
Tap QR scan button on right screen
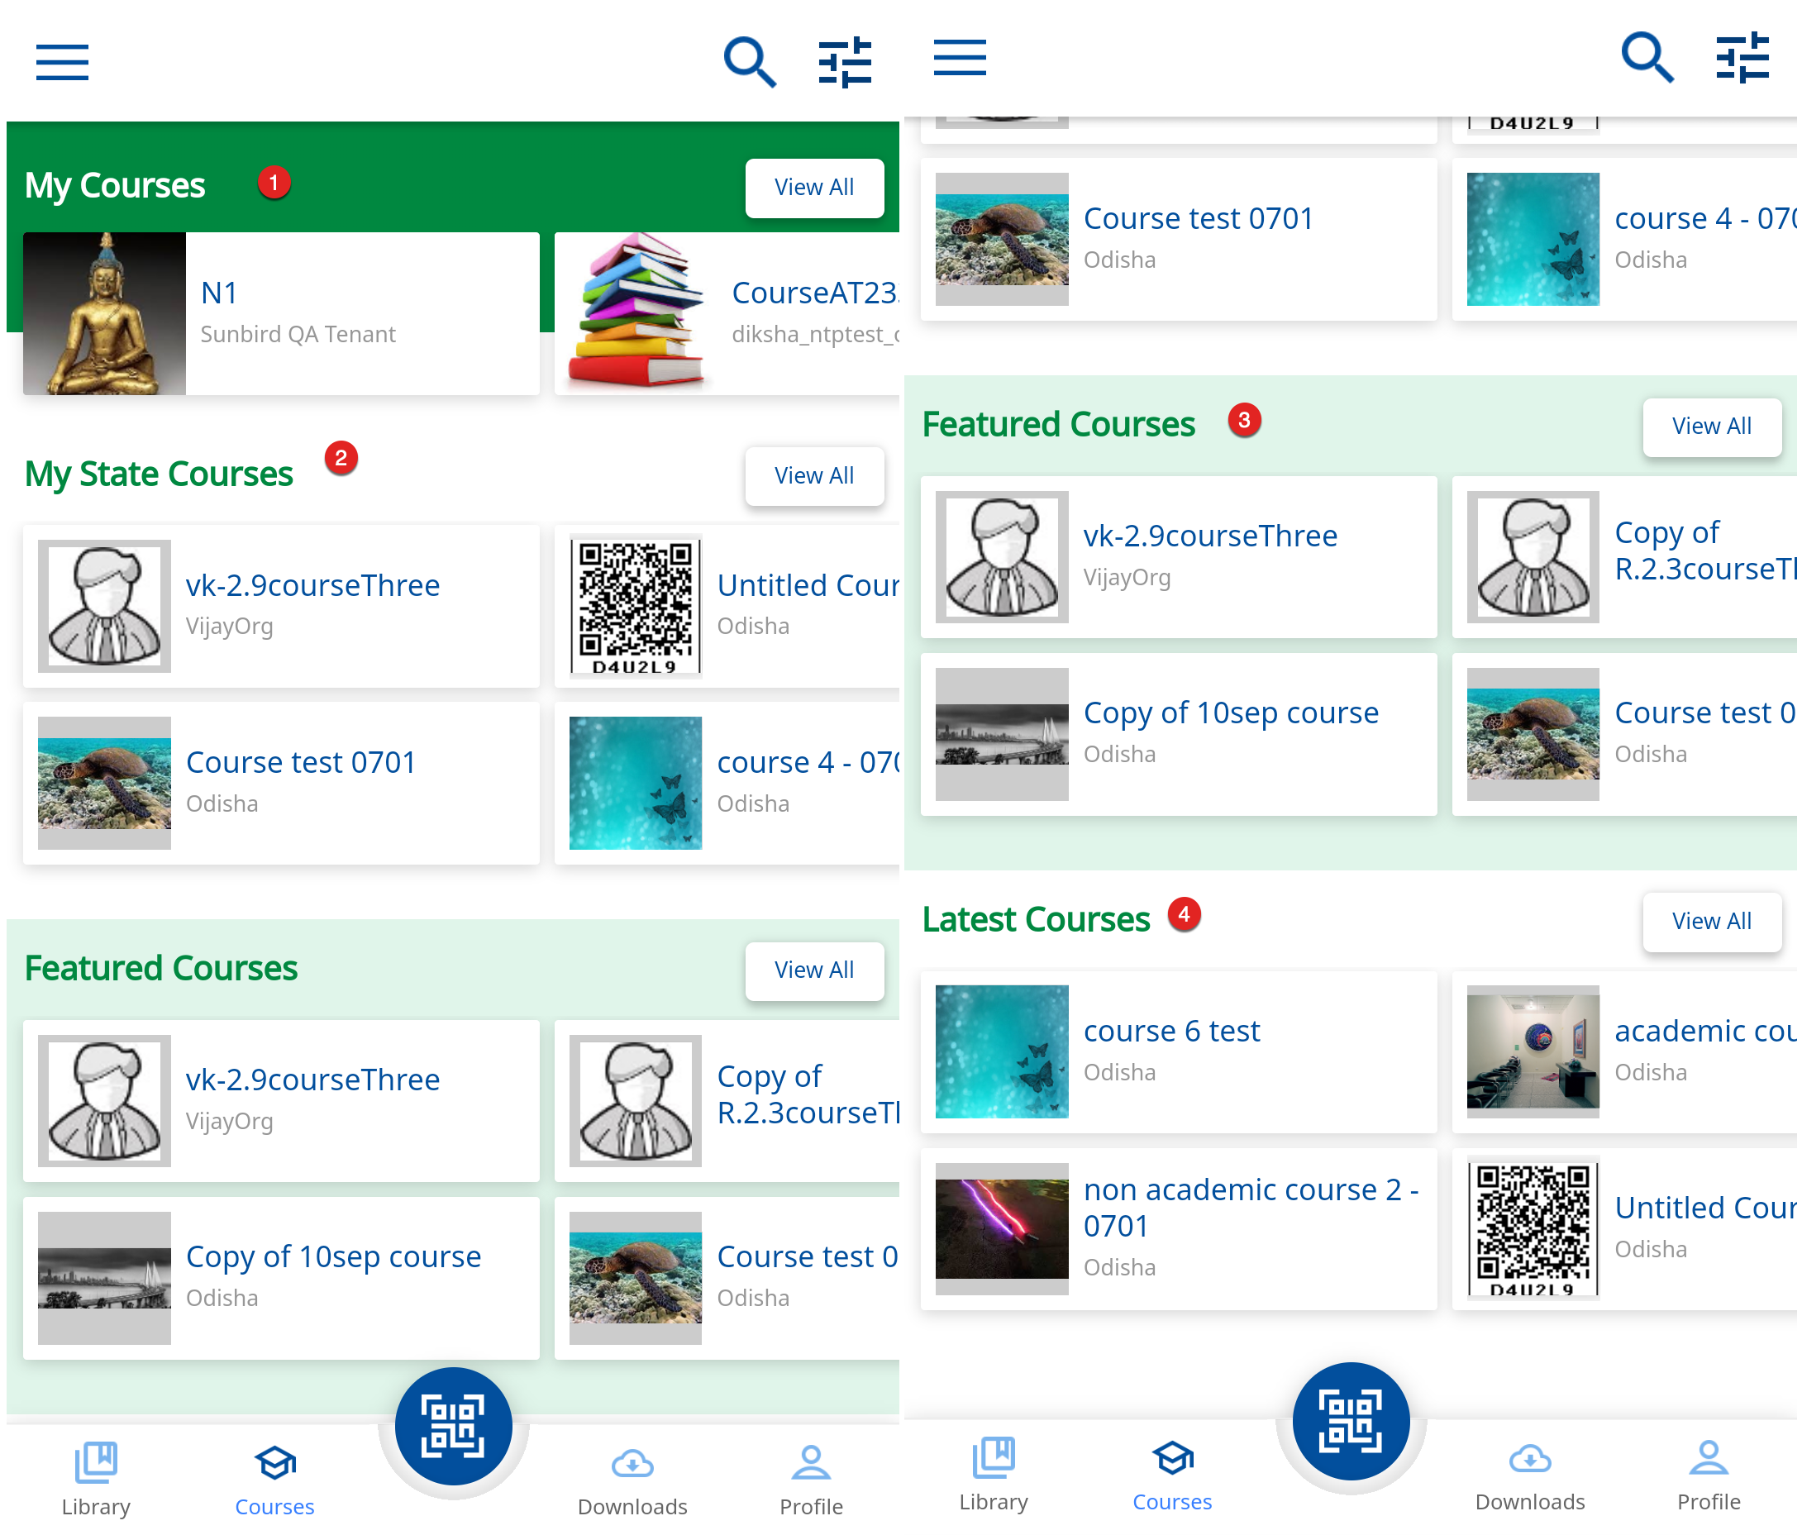(1350, 1421)
